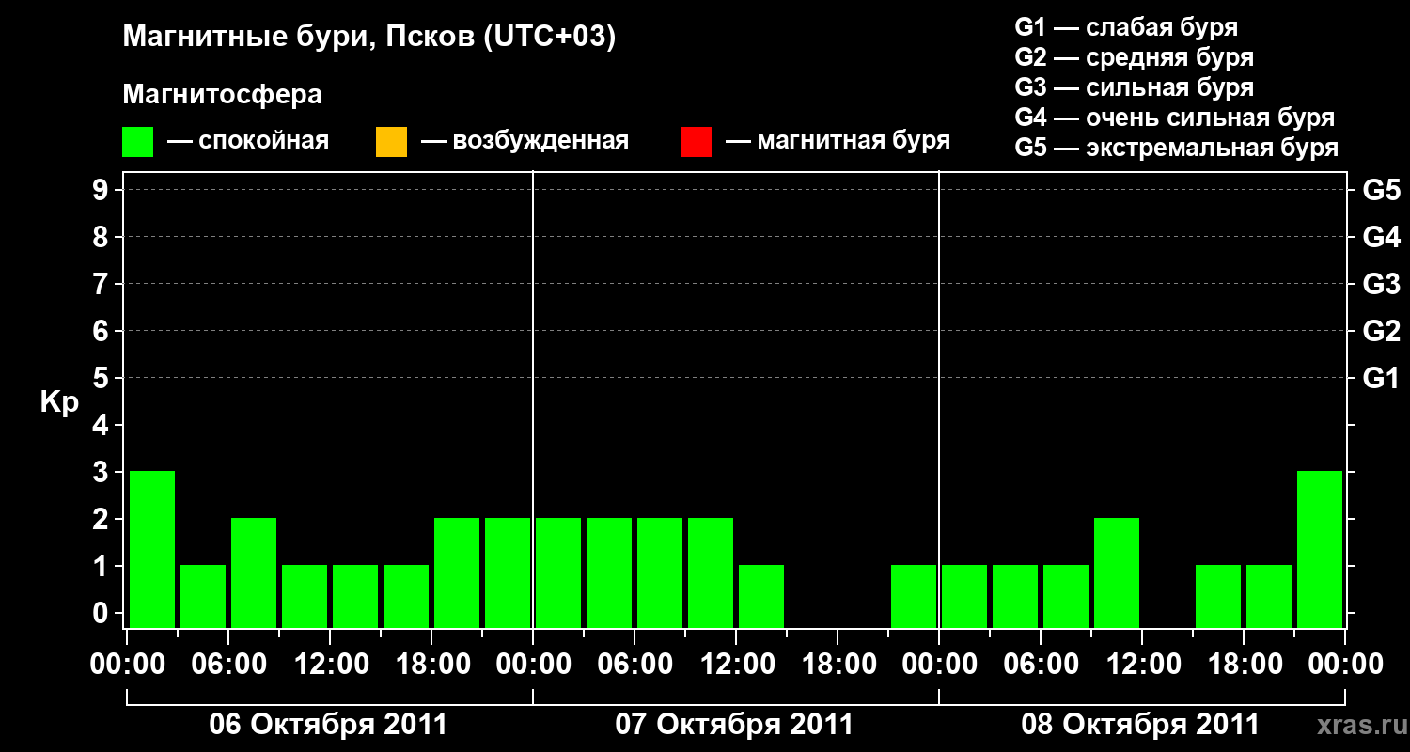Click the chart title 'Магнитные бури, Псков (UTC+03)'
The image size is (1410, 752).
tap(369, 39)
